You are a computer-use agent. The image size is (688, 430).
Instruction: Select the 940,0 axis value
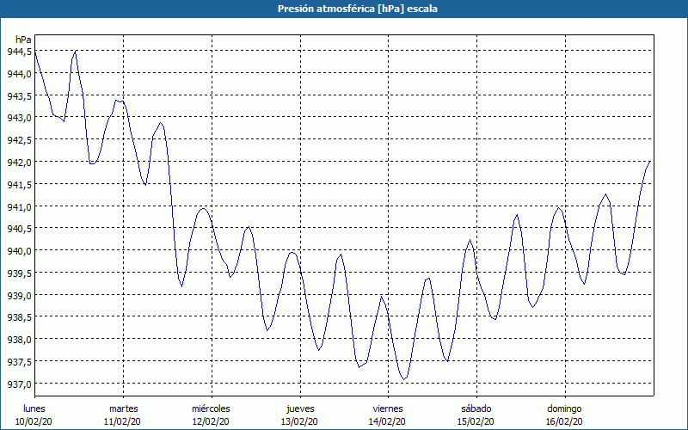pos(19,251)
